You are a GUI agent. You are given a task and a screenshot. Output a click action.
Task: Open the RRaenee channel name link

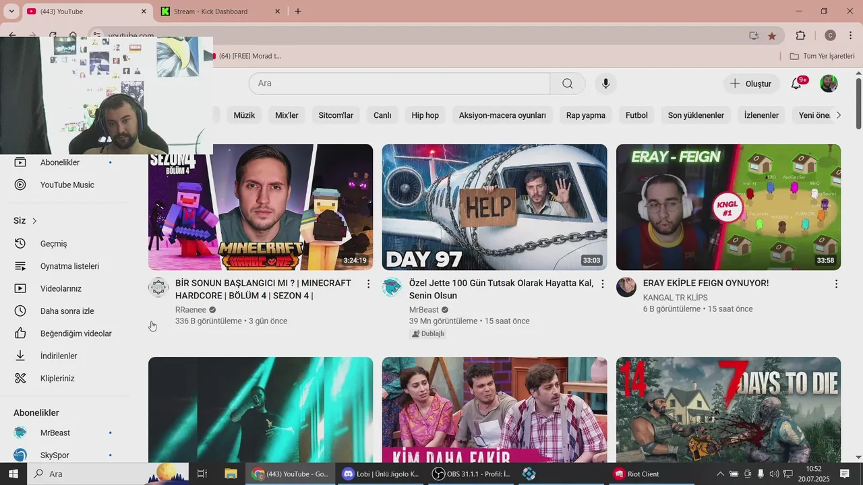[x=191, y=310]
